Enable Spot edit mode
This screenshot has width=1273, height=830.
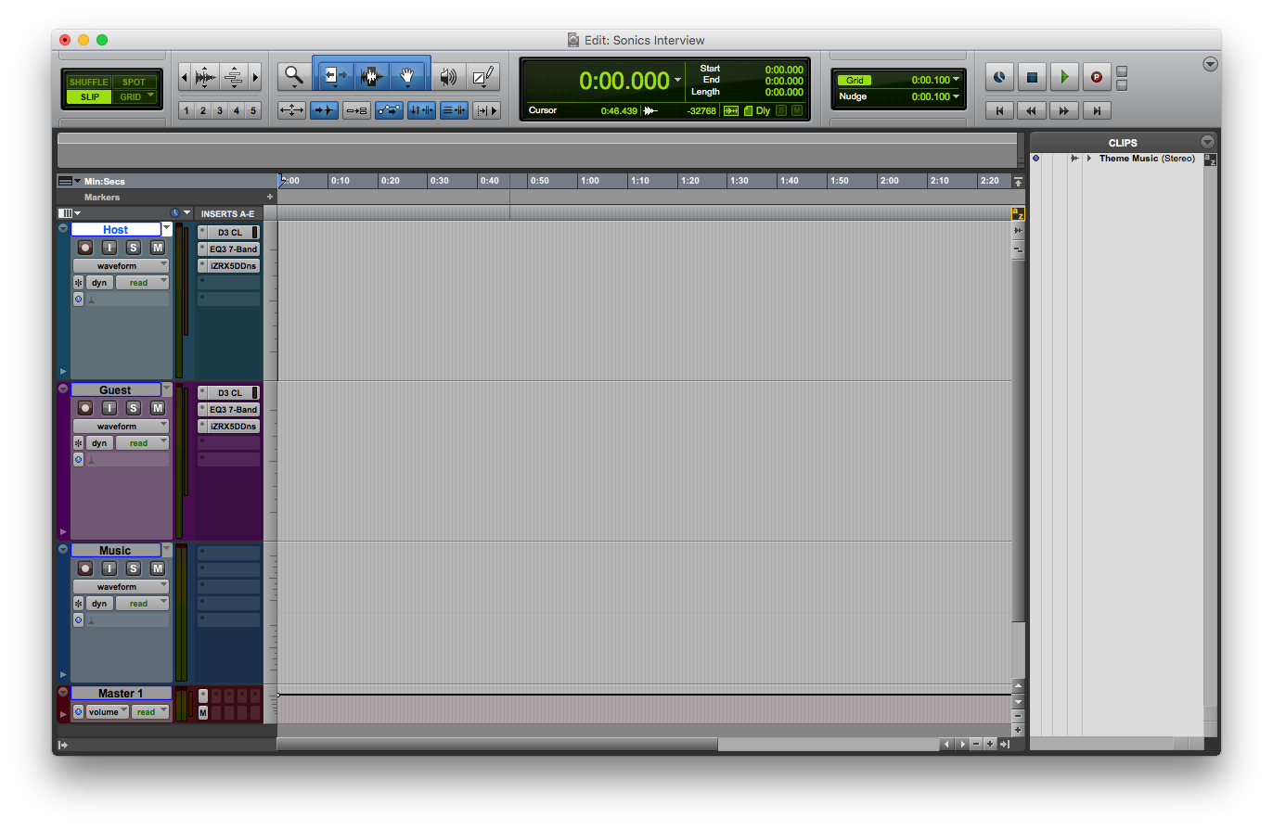point(135,83)
